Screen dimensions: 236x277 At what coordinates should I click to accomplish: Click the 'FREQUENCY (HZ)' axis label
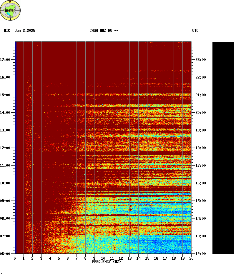[x=107, y=262]
